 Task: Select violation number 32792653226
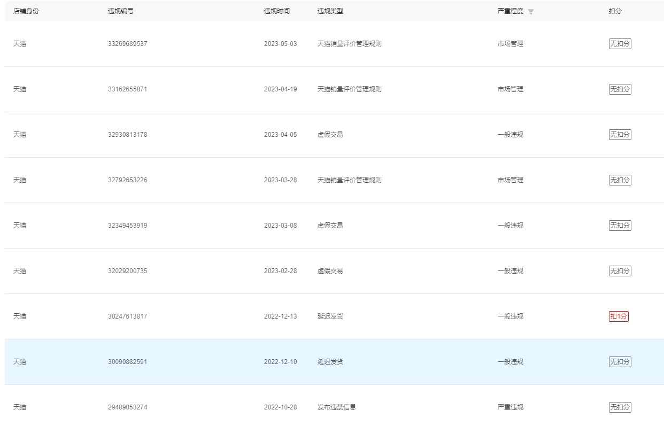127,180
